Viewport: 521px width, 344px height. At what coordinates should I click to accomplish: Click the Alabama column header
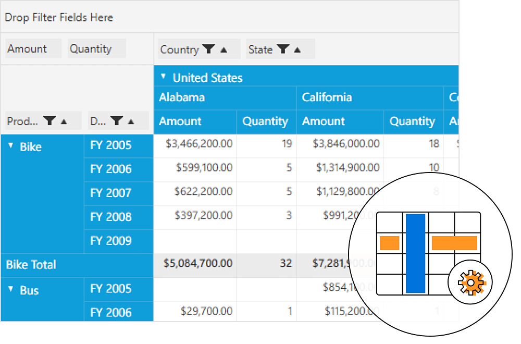pyautogui.click(x=182, y=97)
